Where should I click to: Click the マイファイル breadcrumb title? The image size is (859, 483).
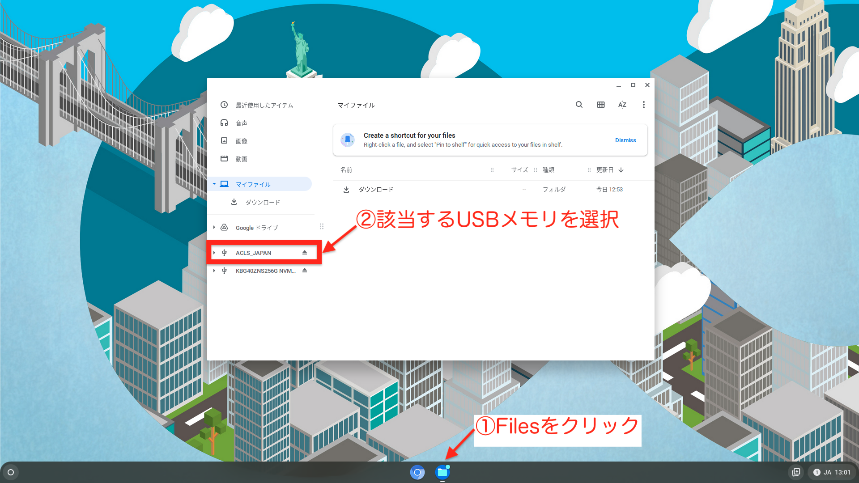[x=356, y=105]
